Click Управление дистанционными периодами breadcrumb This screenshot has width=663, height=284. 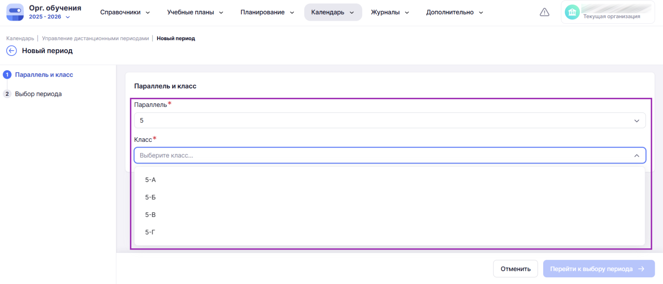coord(95,39)
